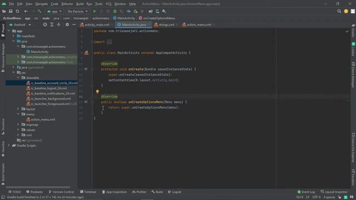Click the Sync/Reload from disk icon
Image resolution: width=356 pixels, height=200 pixels.
click(x=17, y=11)
